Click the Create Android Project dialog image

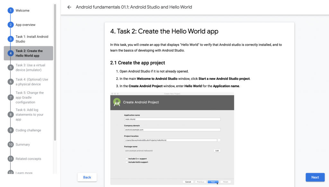172,138
